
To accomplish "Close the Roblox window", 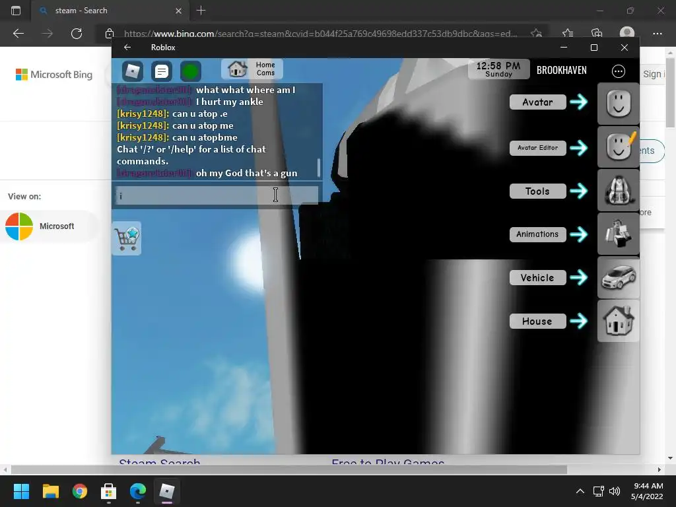I will (625, 48).
